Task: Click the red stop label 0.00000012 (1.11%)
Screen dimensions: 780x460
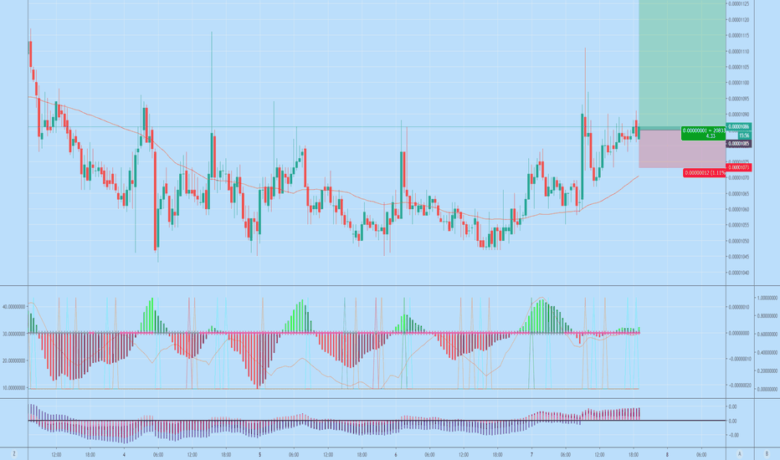Action: pos(705,173)
